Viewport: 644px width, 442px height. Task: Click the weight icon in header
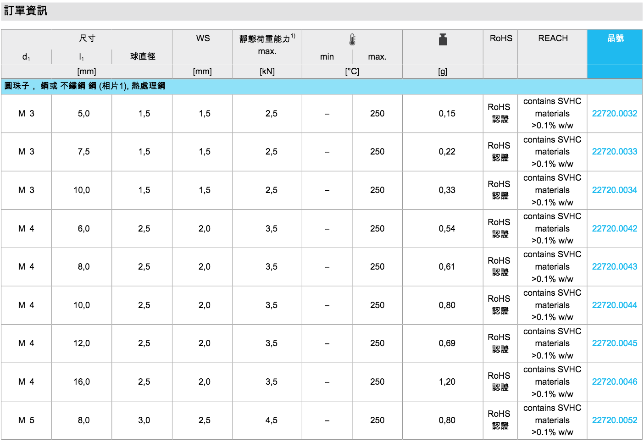442,40
